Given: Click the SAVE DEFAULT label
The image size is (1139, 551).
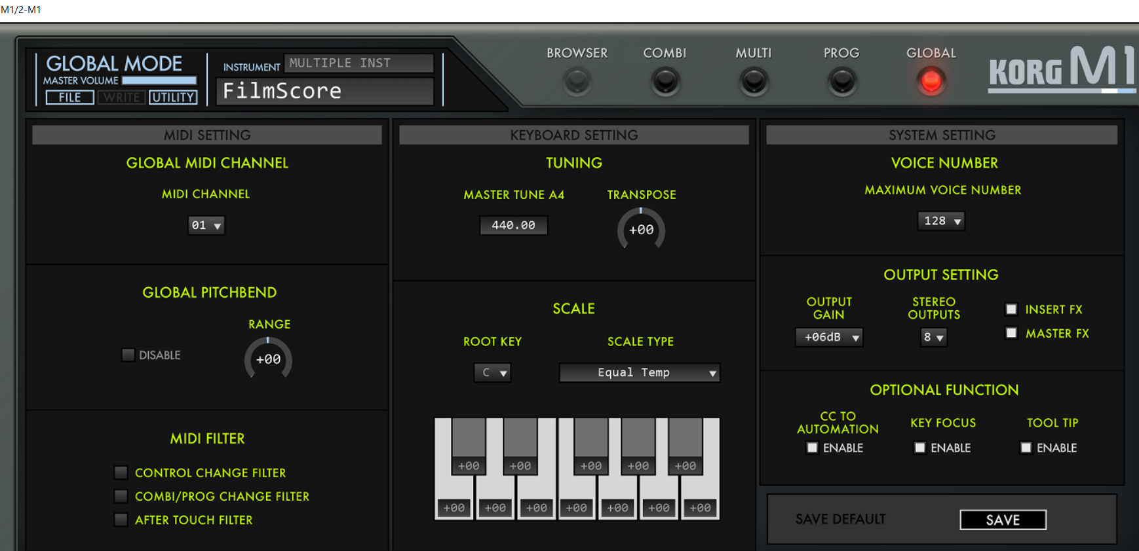Looking at the screenshot, I should click(x=841, y=519).
